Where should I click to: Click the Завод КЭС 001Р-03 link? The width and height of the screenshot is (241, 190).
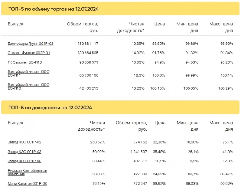pyautogui.click(x=24, y=152)
